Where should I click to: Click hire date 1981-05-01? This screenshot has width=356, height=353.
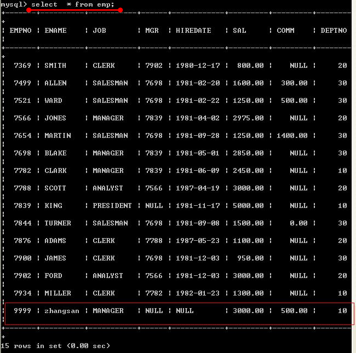coord(198,153)
